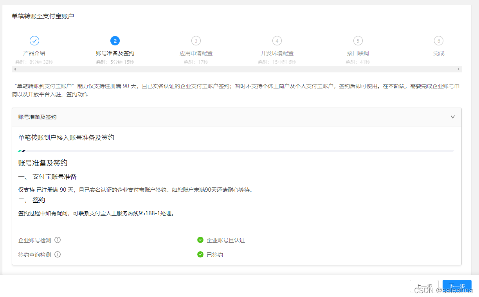The height and width of the screenshot is (297, 479).
Task: Click the blue 下一步 button
Action: (457, 286)
